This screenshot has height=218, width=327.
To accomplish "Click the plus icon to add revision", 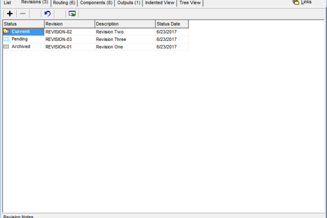I will click(10, 14).
